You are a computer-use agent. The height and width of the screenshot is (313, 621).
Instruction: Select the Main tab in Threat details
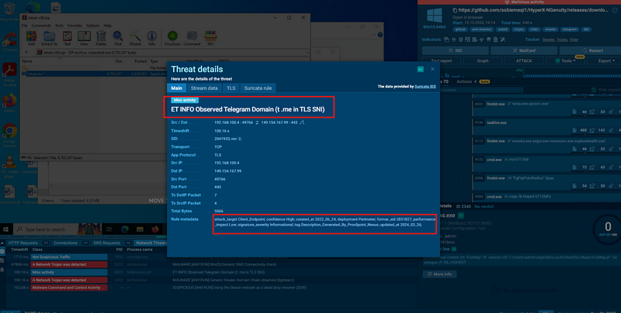click(177, 88)
